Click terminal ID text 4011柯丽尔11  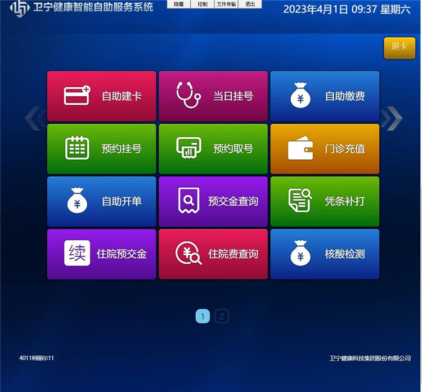point(37,358)
